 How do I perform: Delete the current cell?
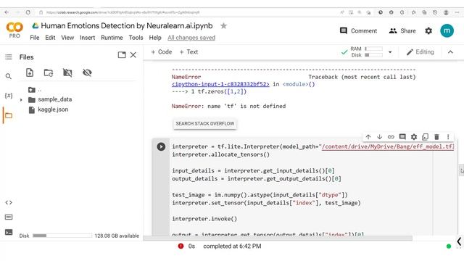click(436, 137)
